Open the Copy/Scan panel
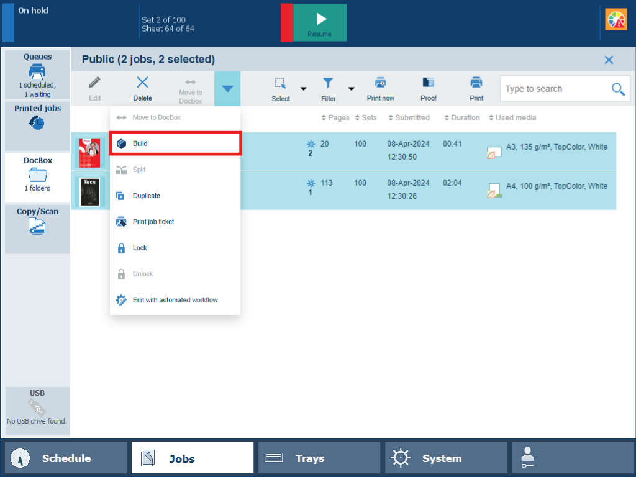The width and height of the screenshot is (636, 477). coord(37,222)
